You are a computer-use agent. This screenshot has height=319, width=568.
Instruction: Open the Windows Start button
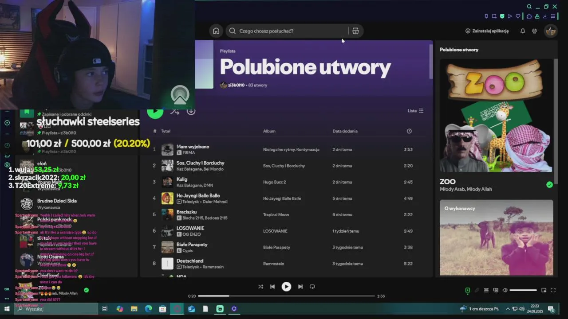click(7, 309)
